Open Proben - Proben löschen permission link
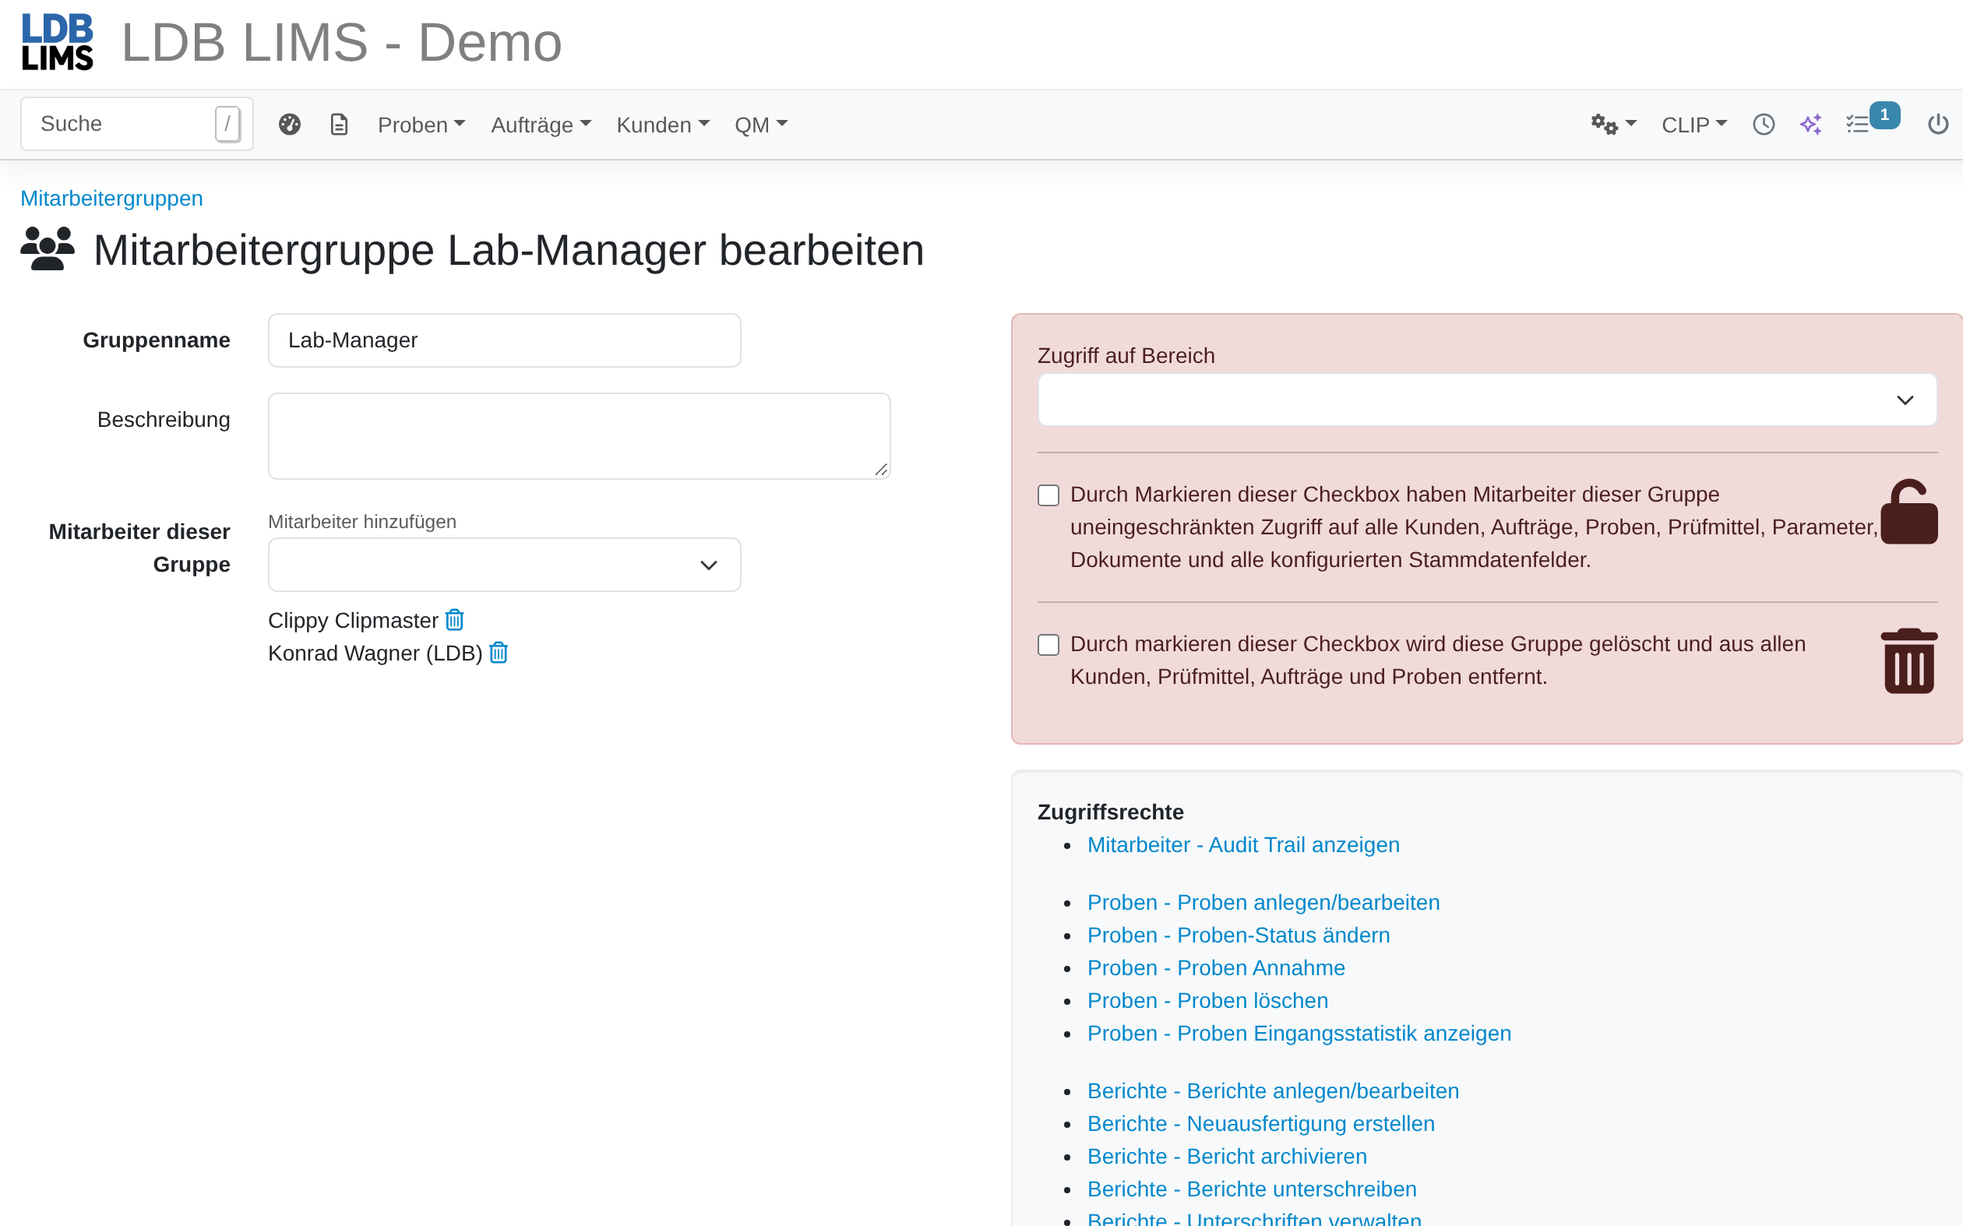1963x1226 pixels. pyautogui.click(x=1207, y=1001)
